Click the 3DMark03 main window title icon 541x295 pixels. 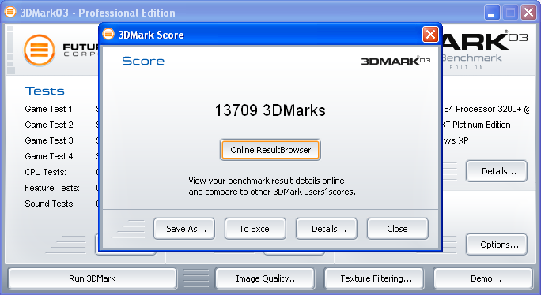[10, 12]
